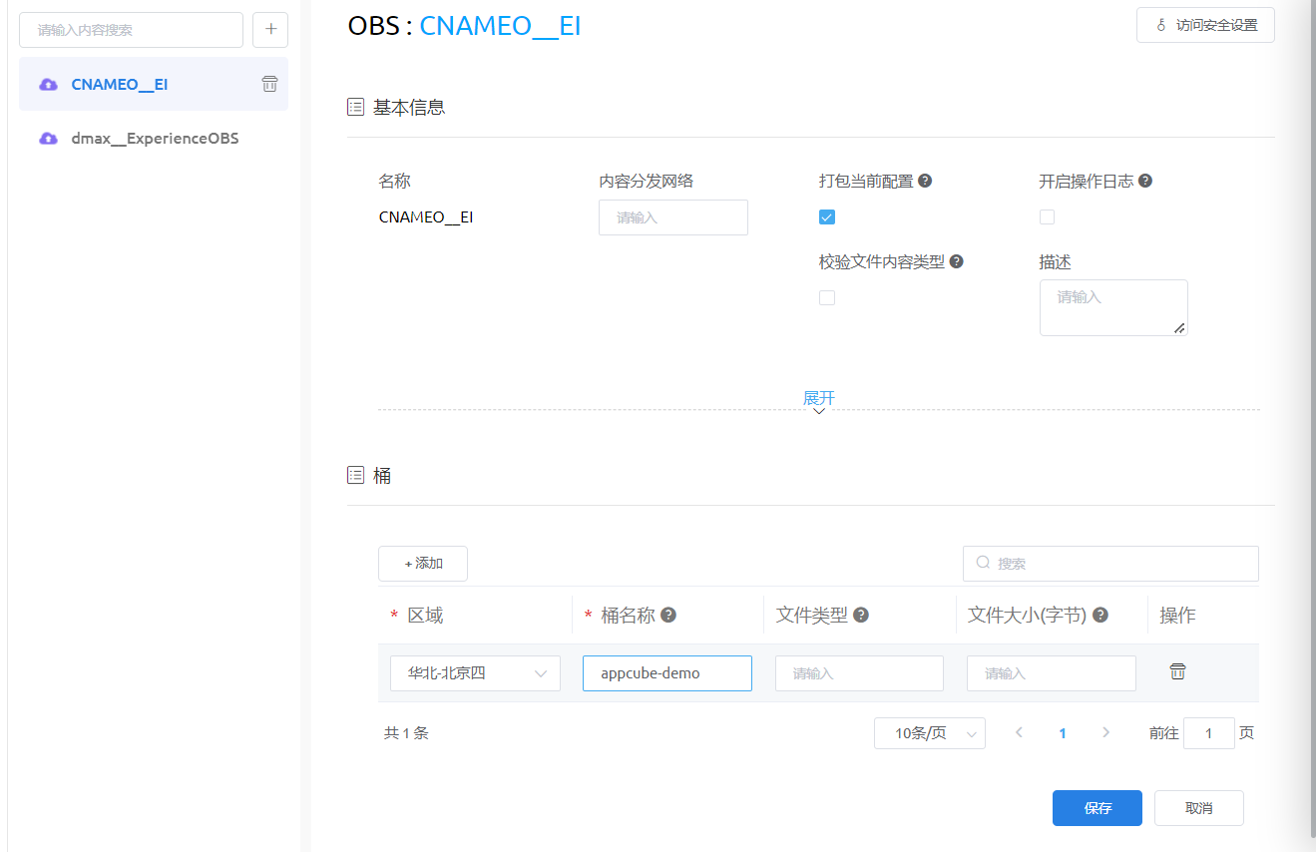Click the + 添加 bucket button
Viewport: 1316px width, 852px height.
pos(423,564)
